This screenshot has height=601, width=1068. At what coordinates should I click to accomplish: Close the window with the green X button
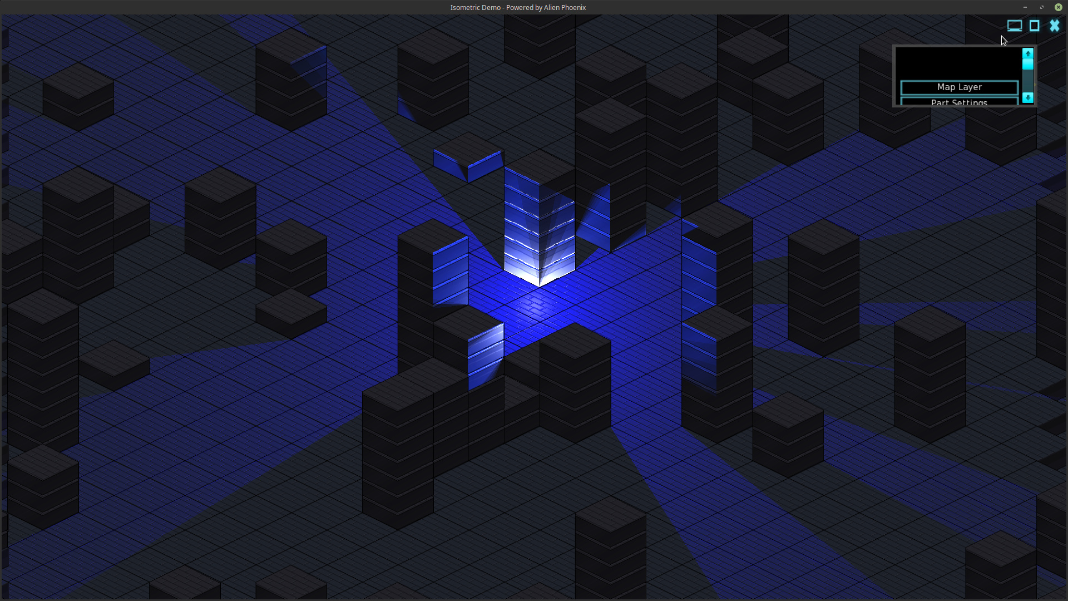pos(1058,7)
